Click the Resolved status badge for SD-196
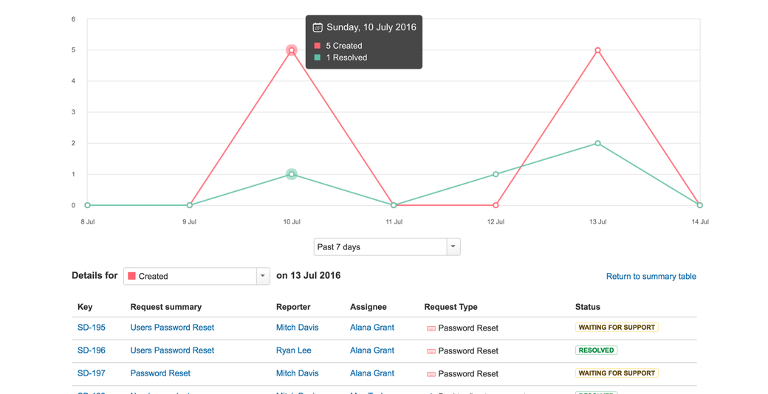Image resolution: width=768 pixels, height=394 pixels. point(596,350)
